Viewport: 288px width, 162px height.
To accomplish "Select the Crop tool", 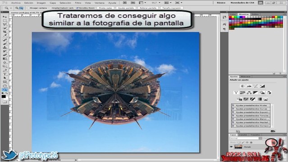I will pos(5,32).
